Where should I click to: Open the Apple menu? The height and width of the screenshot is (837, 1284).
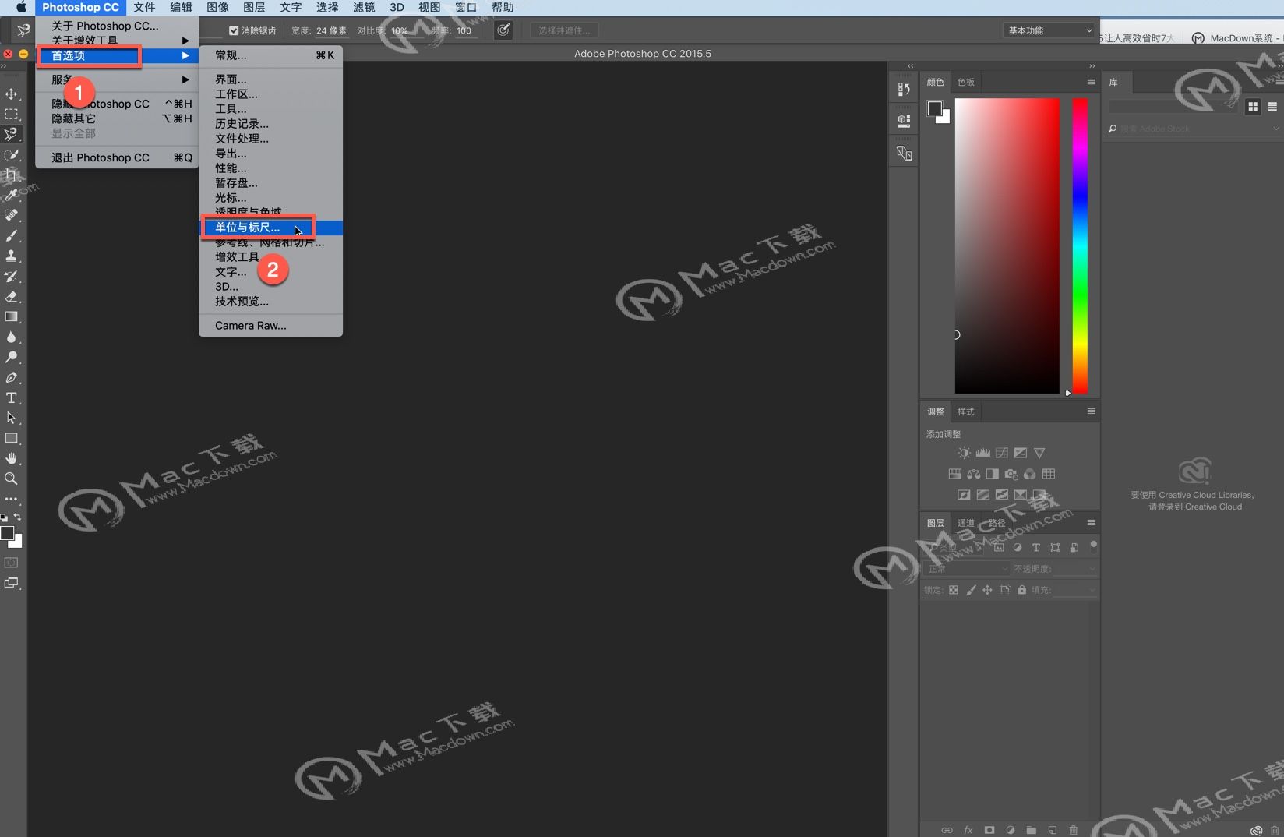[x=21, y=7]
